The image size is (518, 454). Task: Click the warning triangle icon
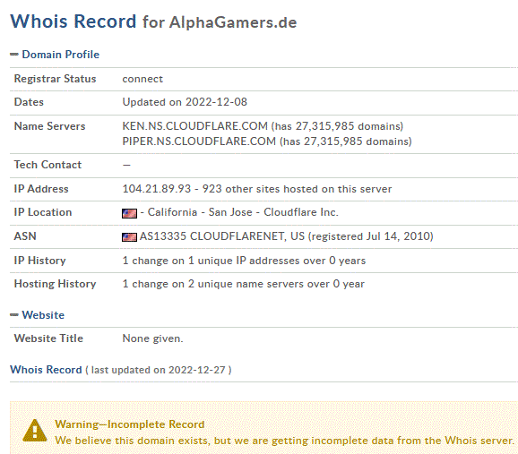pyautogui.click(x=35, y=431)
